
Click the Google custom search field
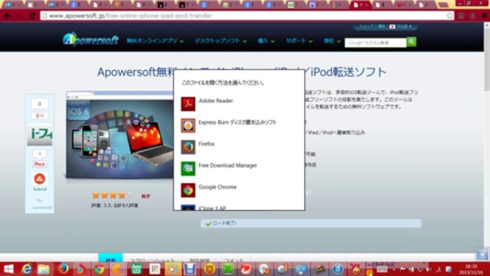pos(375,42)
